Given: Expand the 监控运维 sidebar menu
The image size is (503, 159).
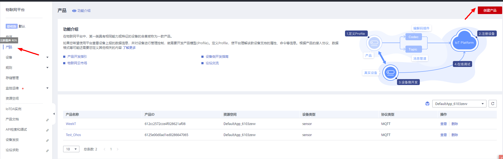Looking at the screenshot, I should 47,88.
